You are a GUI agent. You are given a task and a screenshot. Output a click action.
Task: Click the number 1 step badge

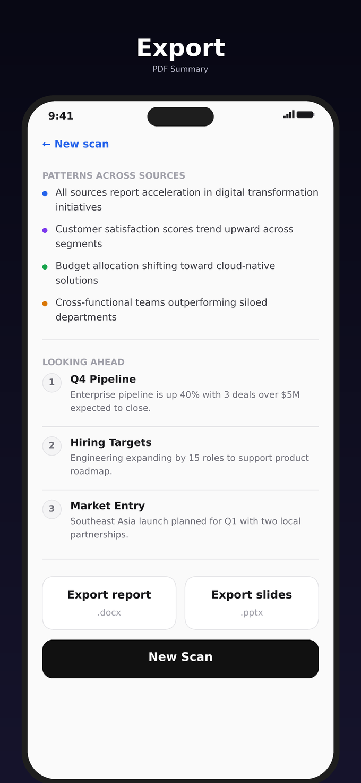click(51, 382)
